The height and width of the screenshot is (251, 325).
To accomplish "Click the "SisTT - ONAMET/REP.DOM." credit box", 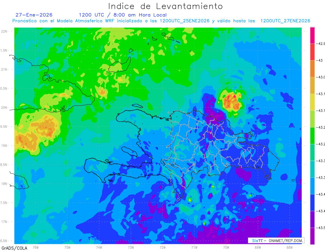I will (276, 240).
